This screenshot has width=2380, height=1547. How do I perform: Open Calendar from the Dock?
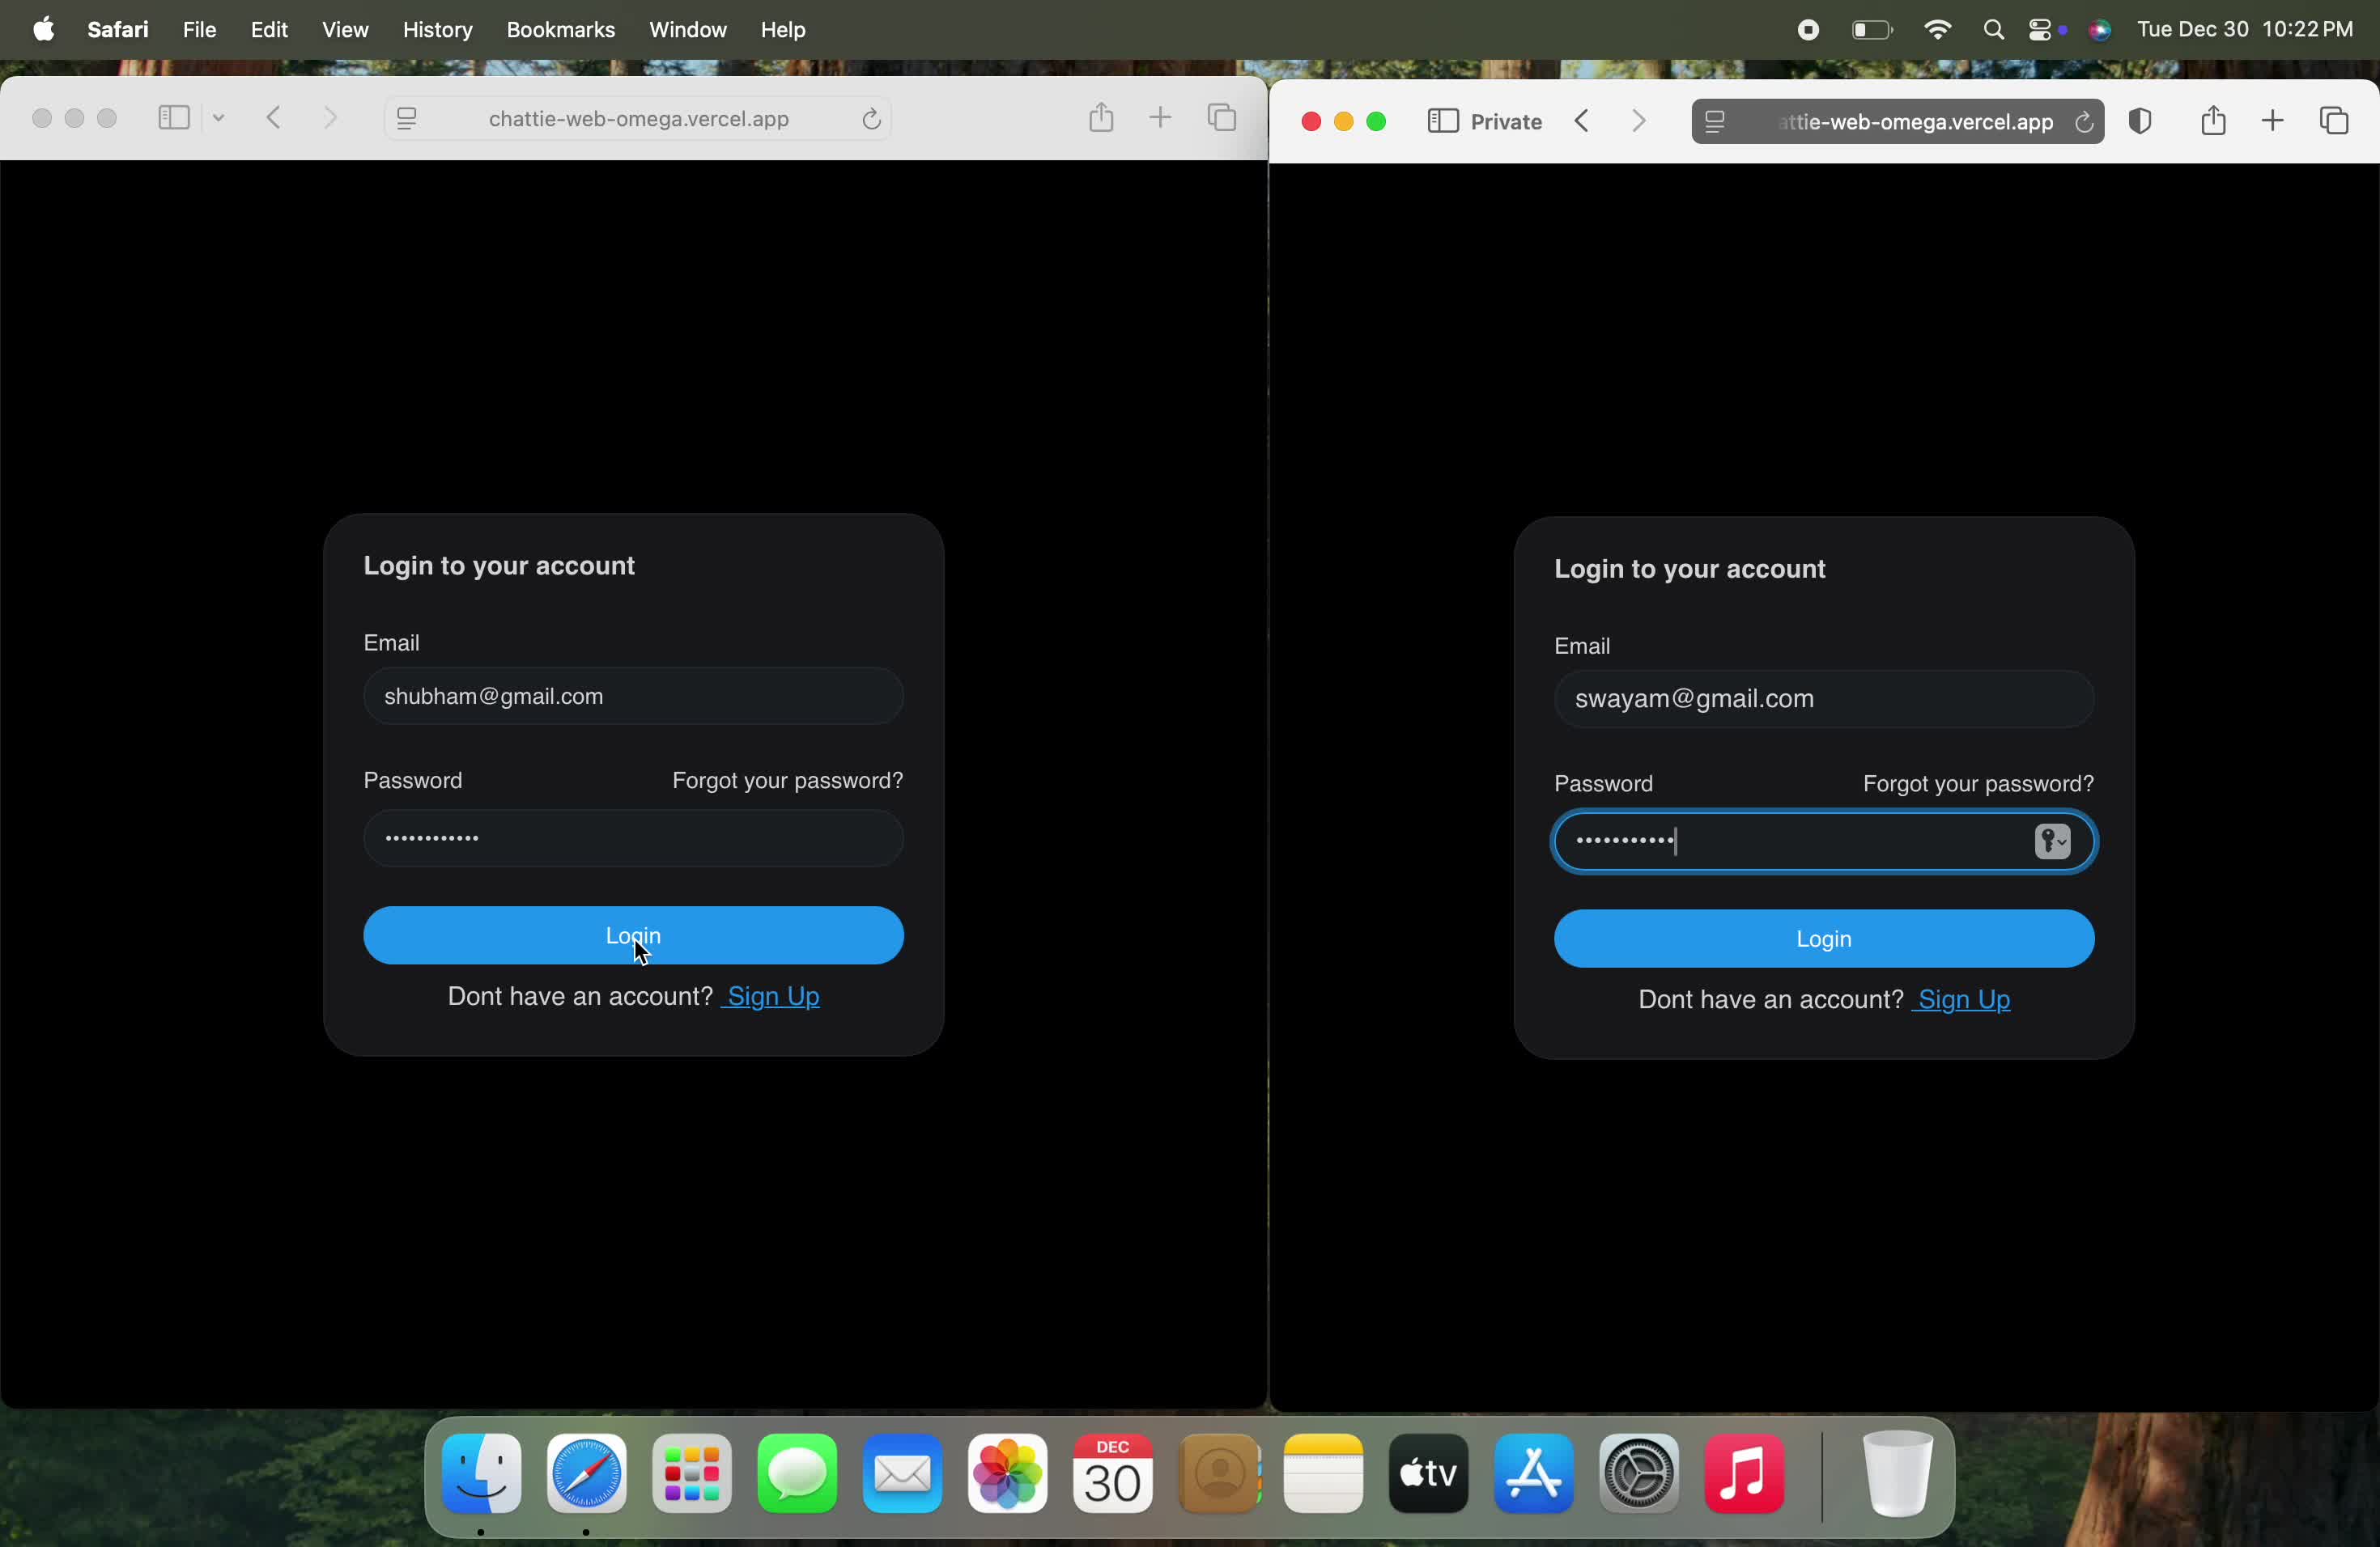[x=1113, y=1474]
